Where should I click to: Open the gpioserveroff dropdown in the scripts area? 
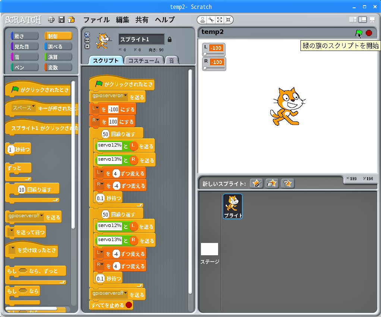[125, 293]
